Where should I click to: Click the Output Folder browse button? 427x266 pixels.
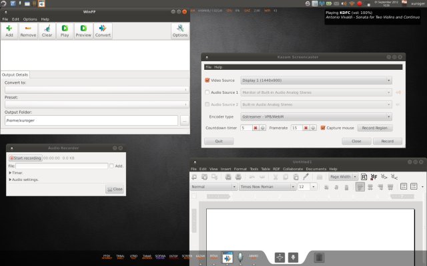pyautogui.click(x=184, y=120)
